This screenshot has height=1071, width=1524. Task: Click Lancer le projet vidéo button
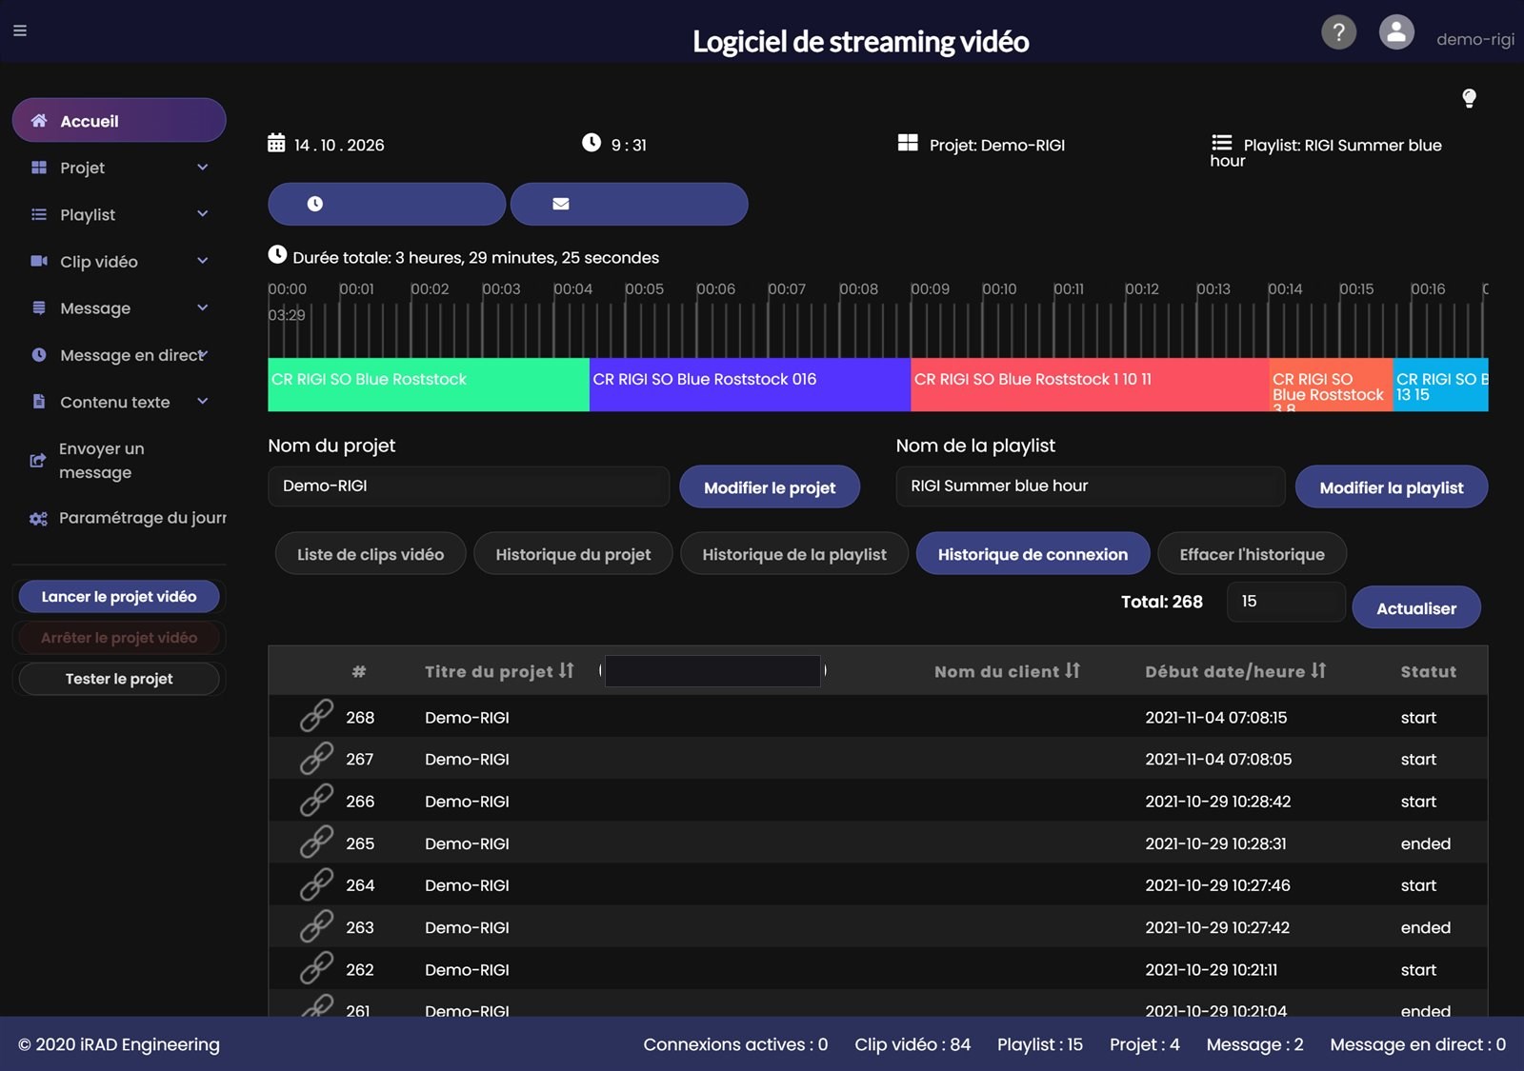pos(119,597)
